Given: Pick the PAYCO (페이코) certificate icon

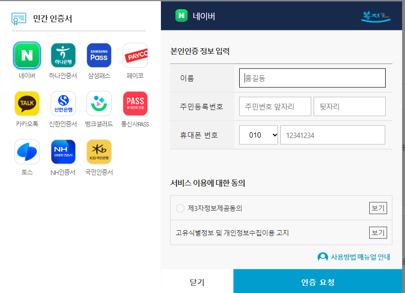Looking at the screenshot, I should [x=135, y=56].
